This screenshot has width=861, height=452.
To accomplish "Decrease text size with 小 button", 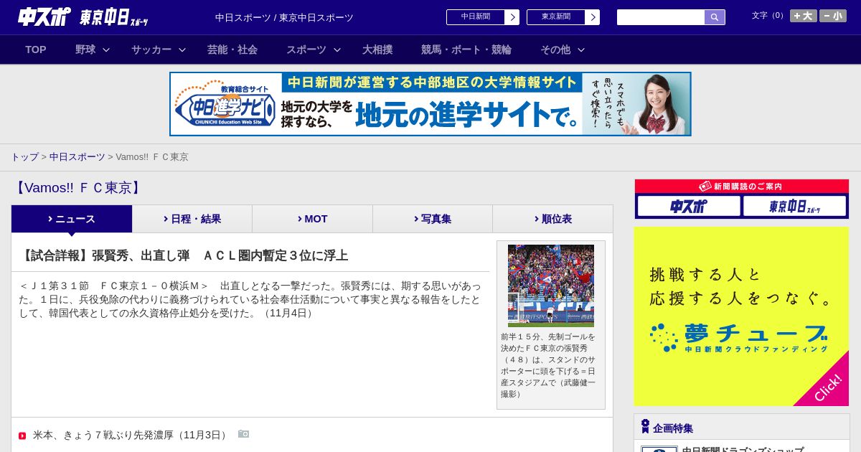I will coord(833,16).
